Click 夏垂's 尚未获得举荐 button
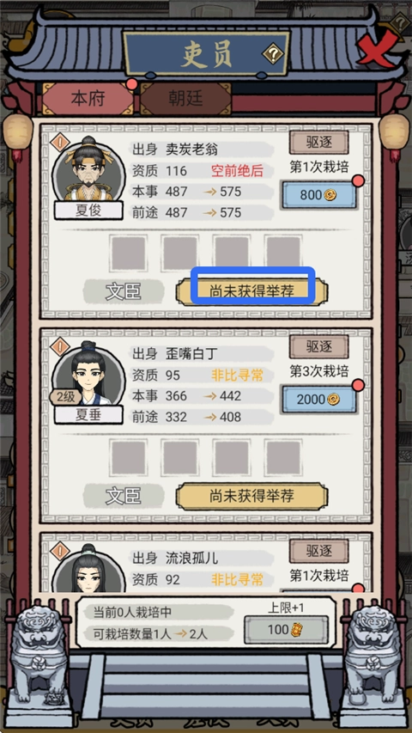This screenshot has height=733, width=412. pos(251,496)
